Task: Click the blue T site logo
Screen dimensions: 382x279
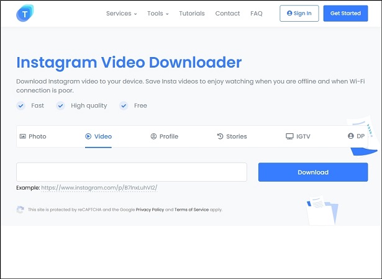Action: coord(25,13)
